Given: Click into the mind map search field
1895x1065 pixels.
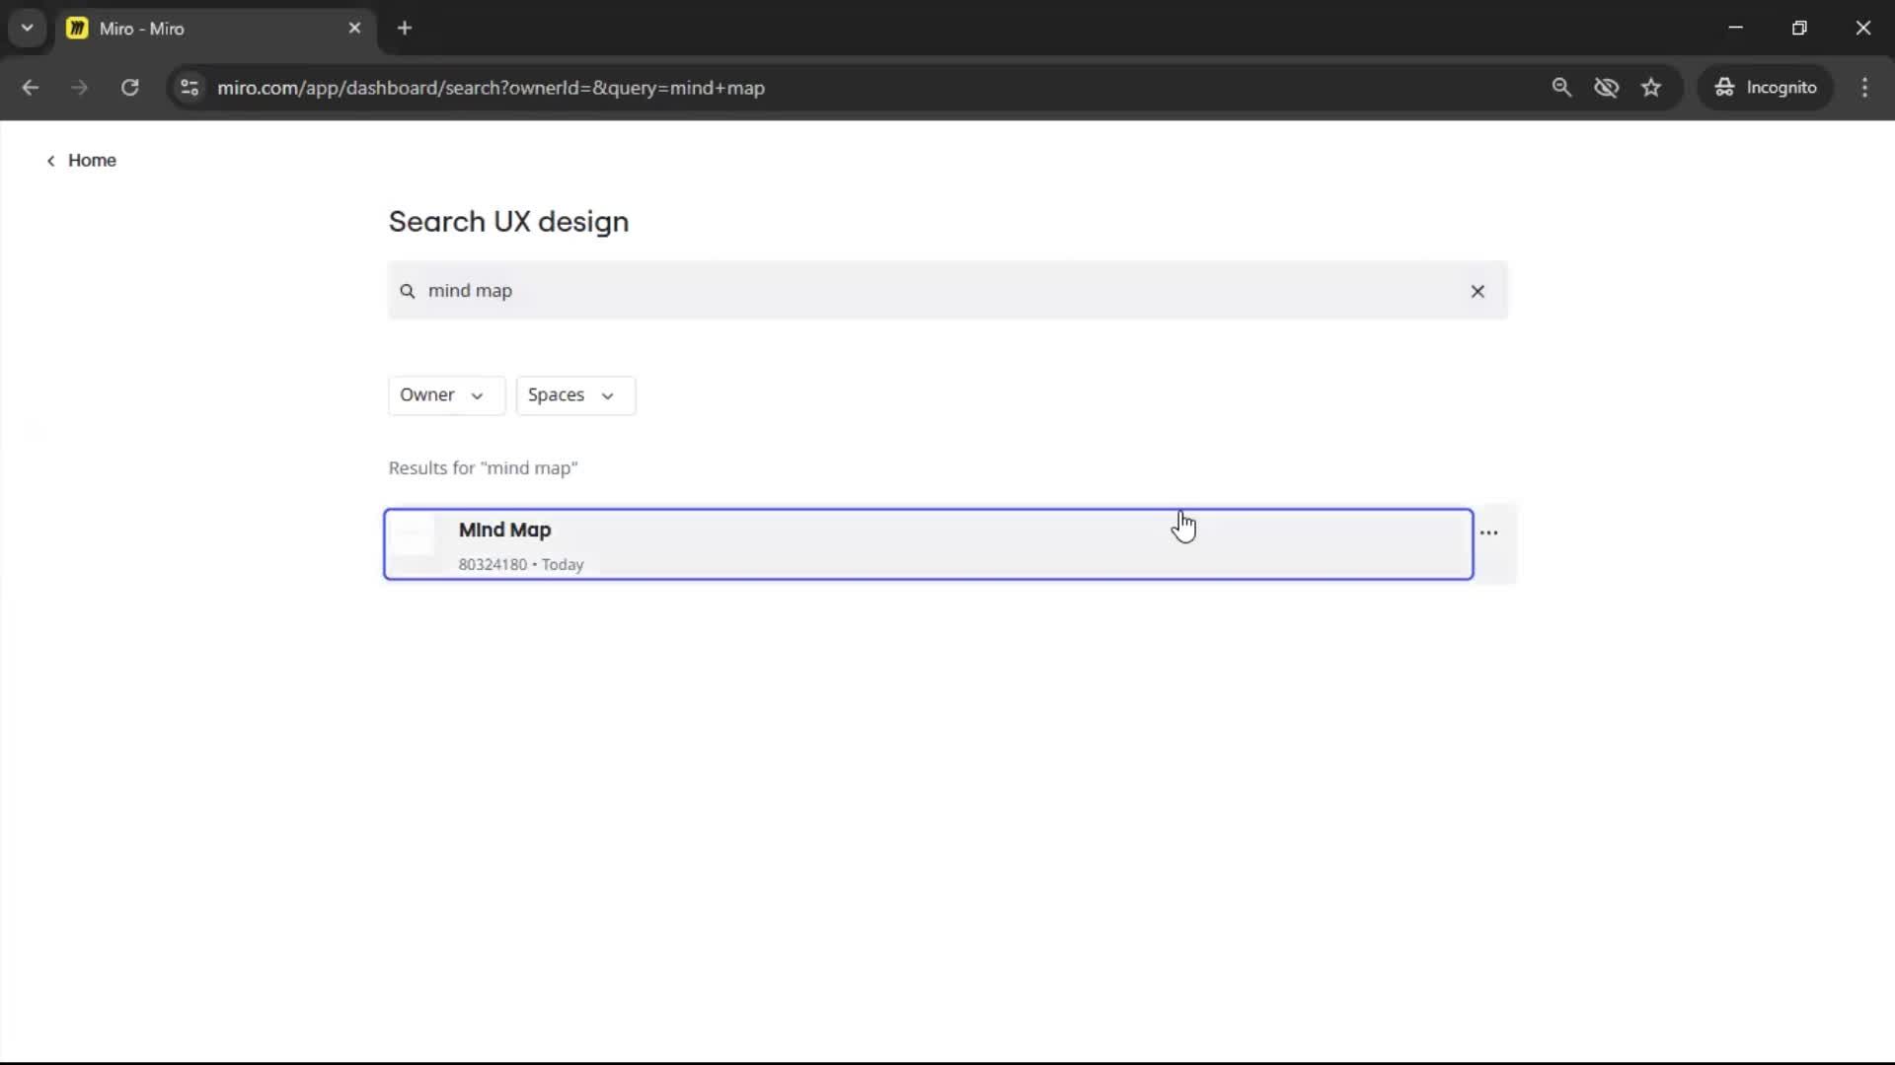Looking at the screenshot, I should point(947,291).
